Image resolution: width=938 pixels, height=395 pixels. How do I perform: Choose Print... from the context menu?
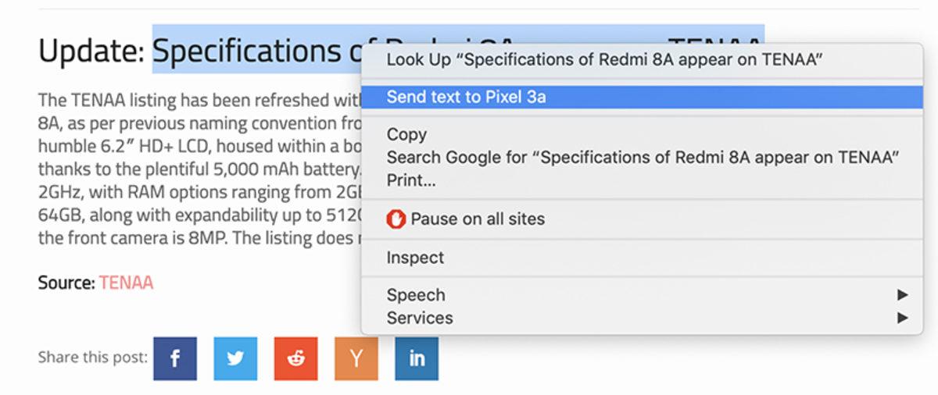(411, 180)
